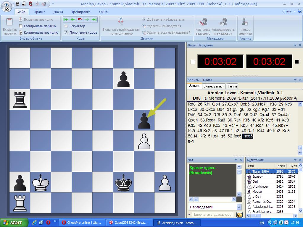Viewport: 303px width, 227px height.
Task: Toggle the checkbox left of the white clock
Action: [x=193, y=62]
